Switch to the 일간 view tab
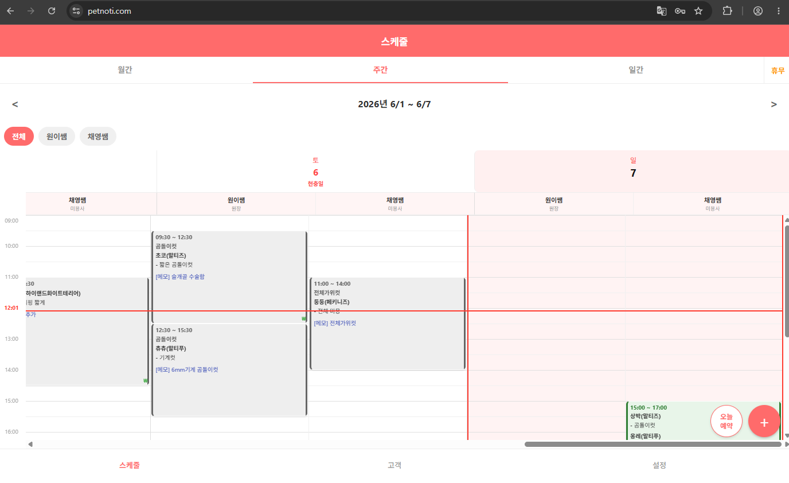Viewport: 789px width, 483px height. pyautogui.click(x=636, y=70)
